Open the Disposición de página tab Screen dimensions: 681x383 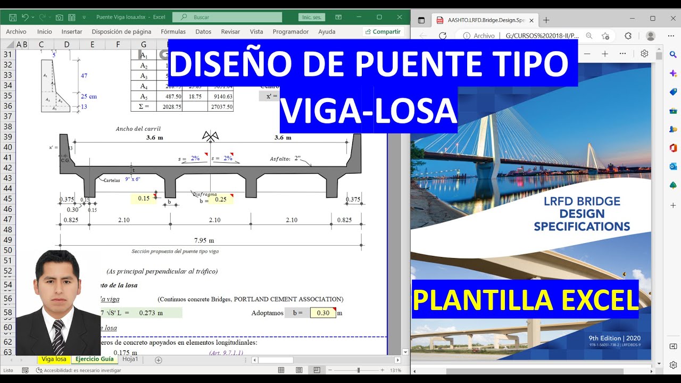[121, 32]
